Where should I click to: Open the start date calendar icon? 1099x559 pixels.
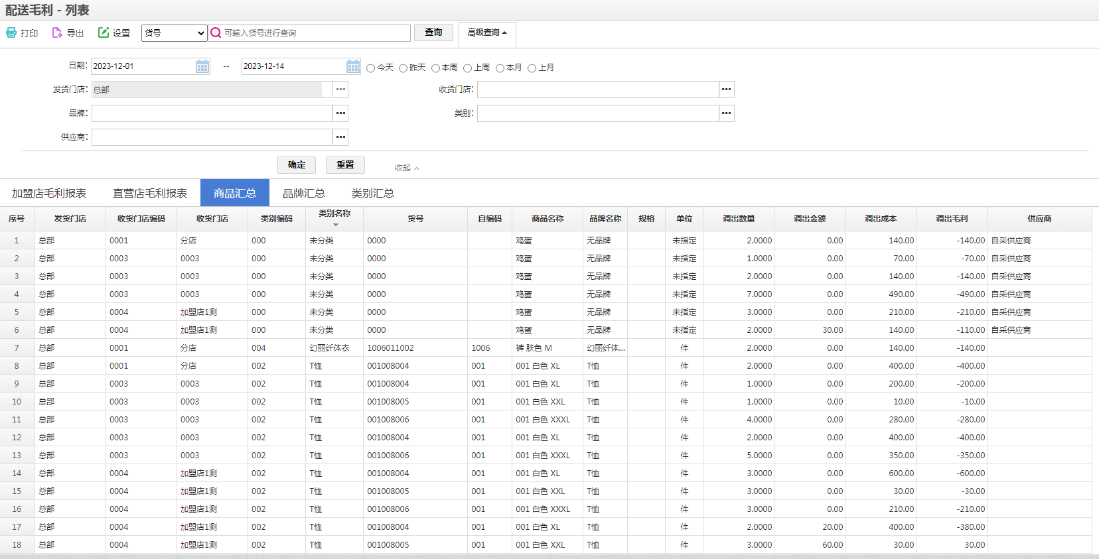pyautogui.click(x=202, y=66)
